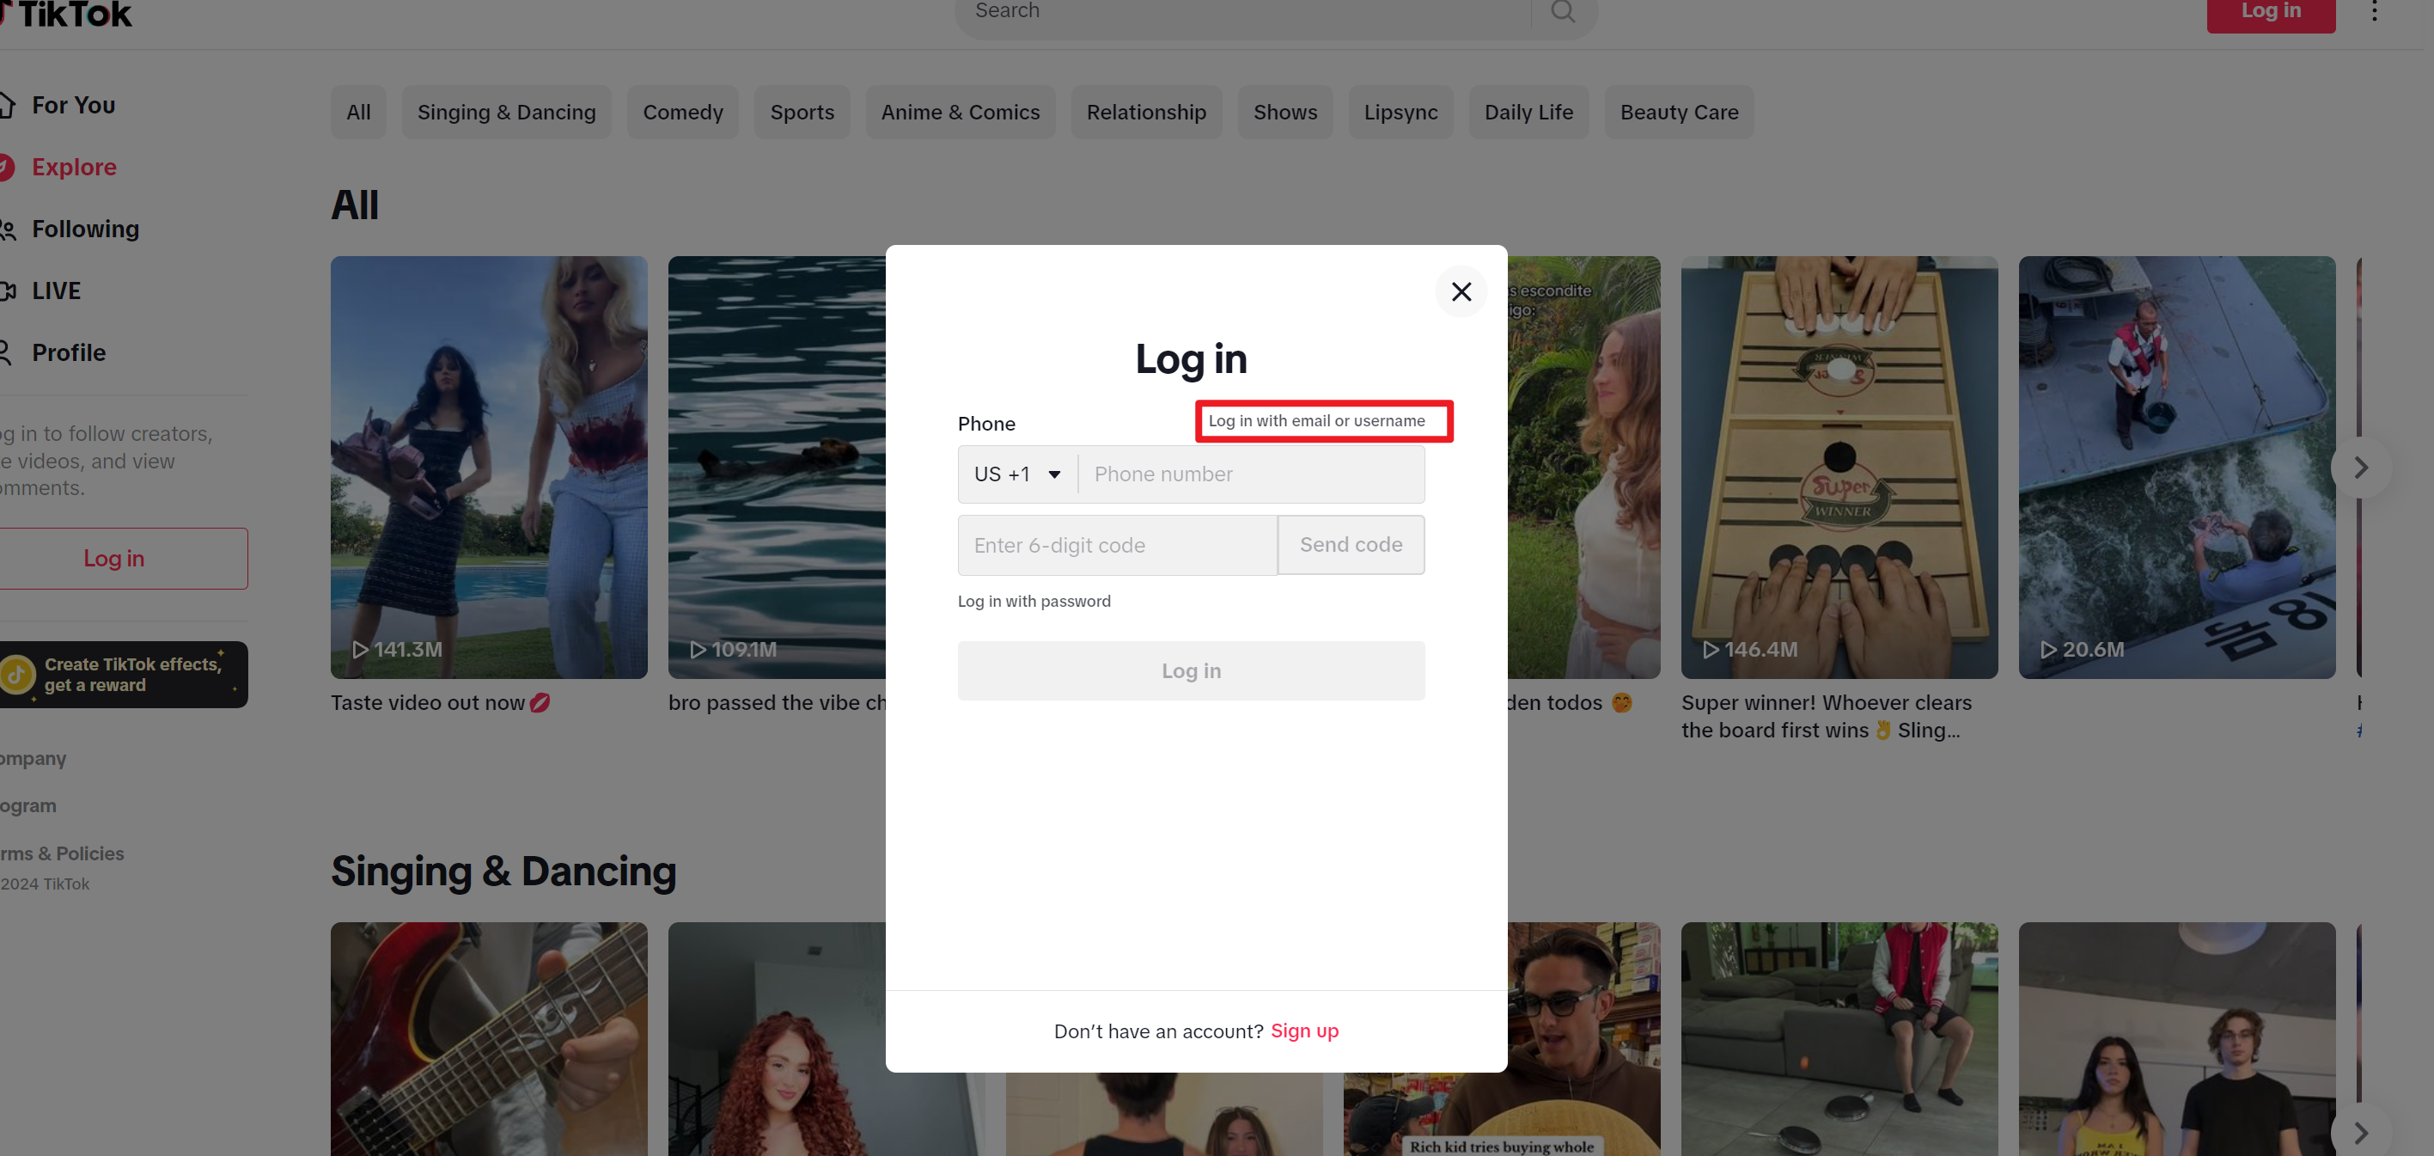Click the Explore compass icon in sidebar
2434x1156 pixels.
coord(6,168)
